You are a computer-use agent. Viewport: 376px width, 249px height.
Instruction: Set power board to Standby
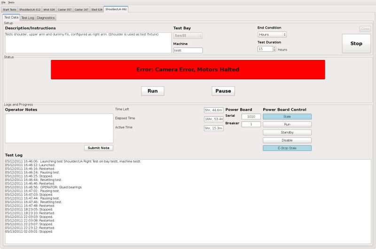click(287, 132)
